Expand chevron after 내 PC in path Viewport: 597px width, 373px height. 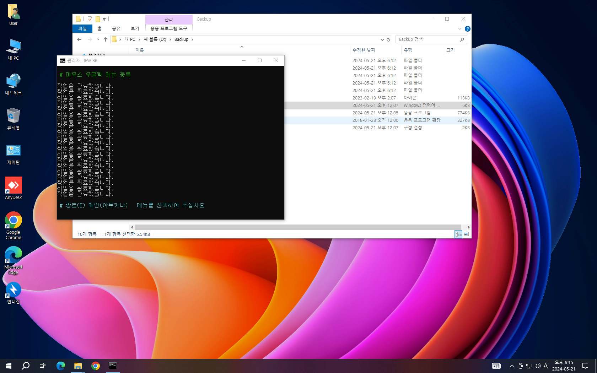pos(139,39)
